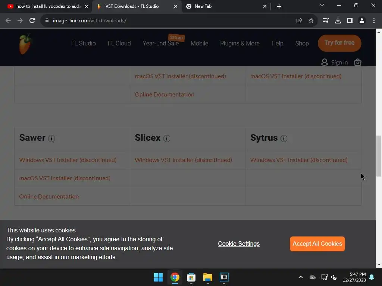The width and height of the screenshot is (382, 286).
Task: Open Microsoft Store from the taskbar
Action: pyautogui.click(x=191, y=277)
